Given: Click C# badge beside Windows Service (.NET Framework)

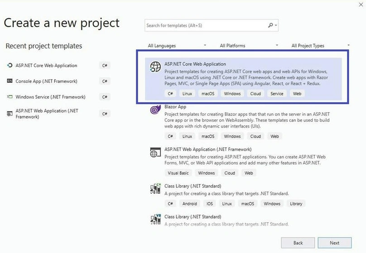Looking at the screenshot, I should tap(105, 97).
